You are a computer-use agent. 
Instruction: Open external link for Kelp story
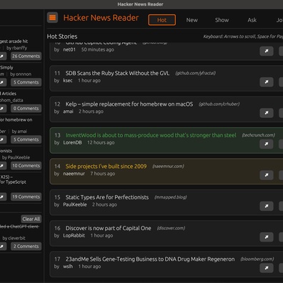click(267, 113)
